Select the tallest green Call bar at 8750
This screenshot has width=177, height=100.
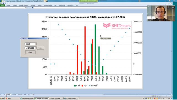coord(95,49)
